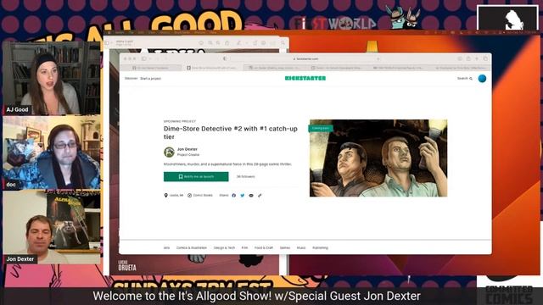Viewport: 543px width, 305px height.
Task: Open Music footer category
Action: pos(301,248)
